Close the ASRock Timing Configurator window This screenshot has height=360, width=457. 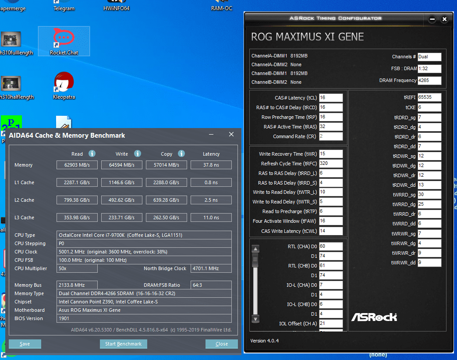point(444,19)
